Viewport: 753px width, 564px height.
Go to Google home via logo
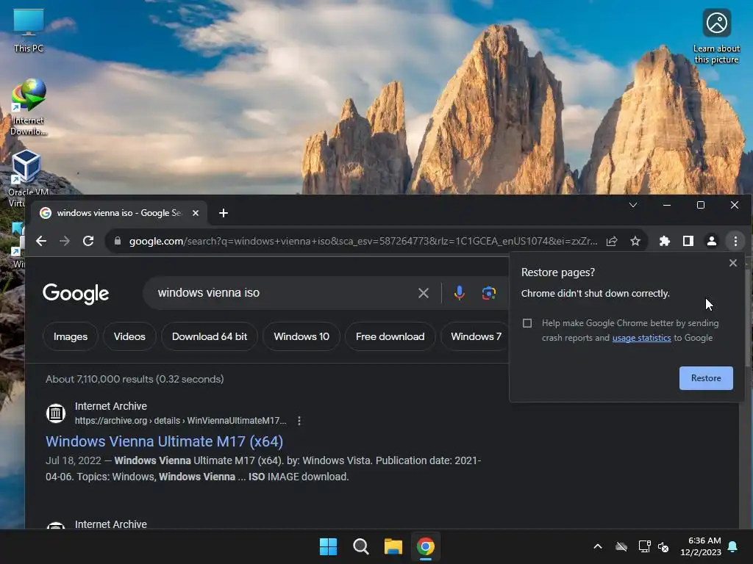click(76, 294)
